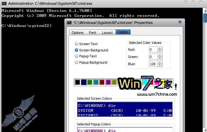Increase the Blue value with up arrow
This screenshot has width=207, height=132.
160,63
